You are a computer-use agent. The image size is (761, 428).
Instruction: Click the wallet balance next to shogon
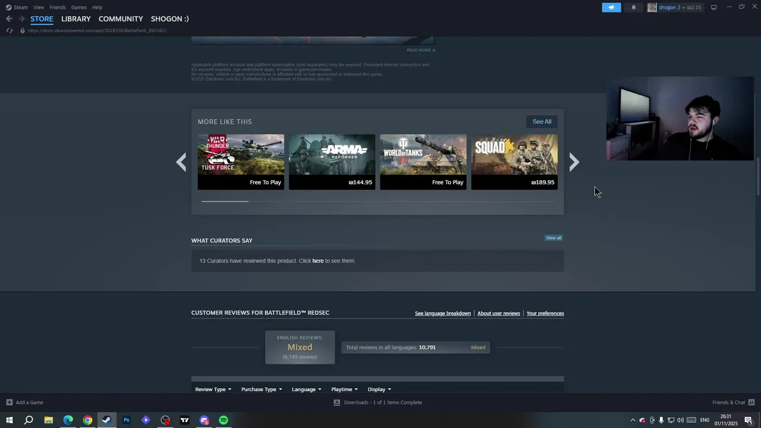click(x=694, y=7)
